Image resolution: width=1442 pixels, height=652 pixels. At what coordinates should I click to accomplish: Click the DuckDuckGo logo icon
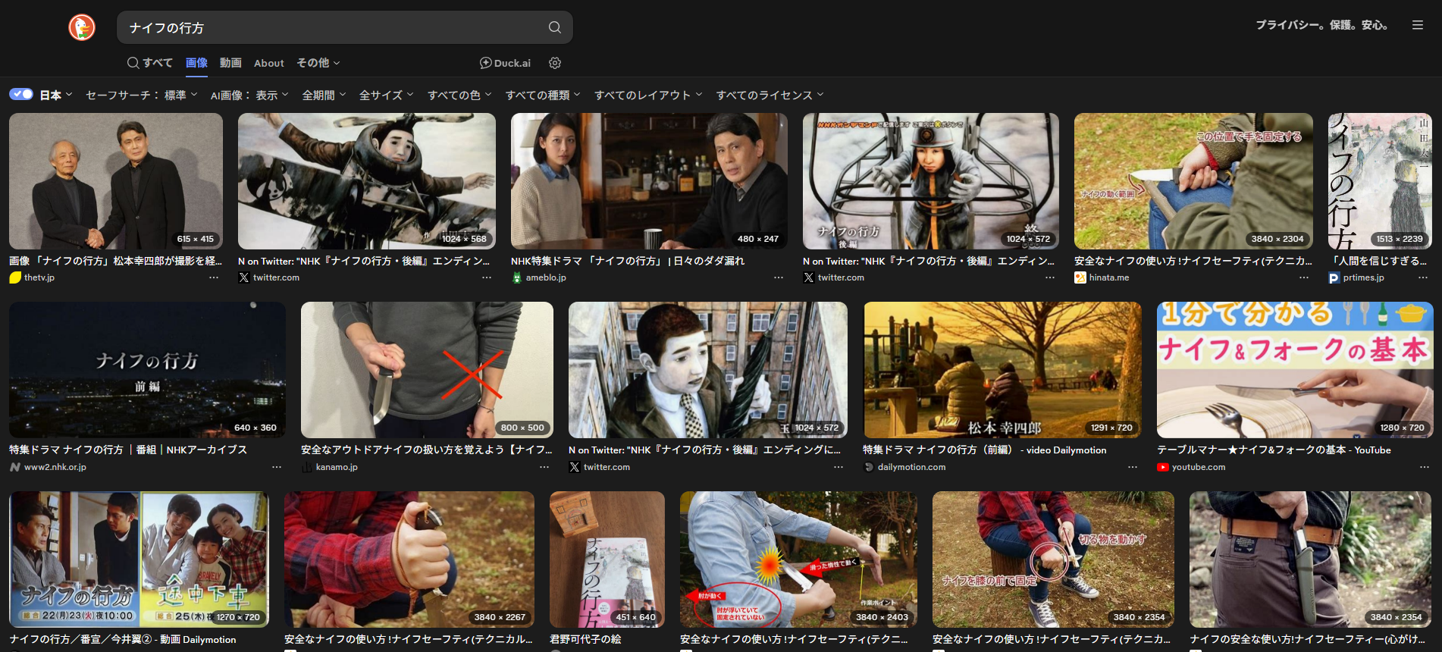pos(82,27)
